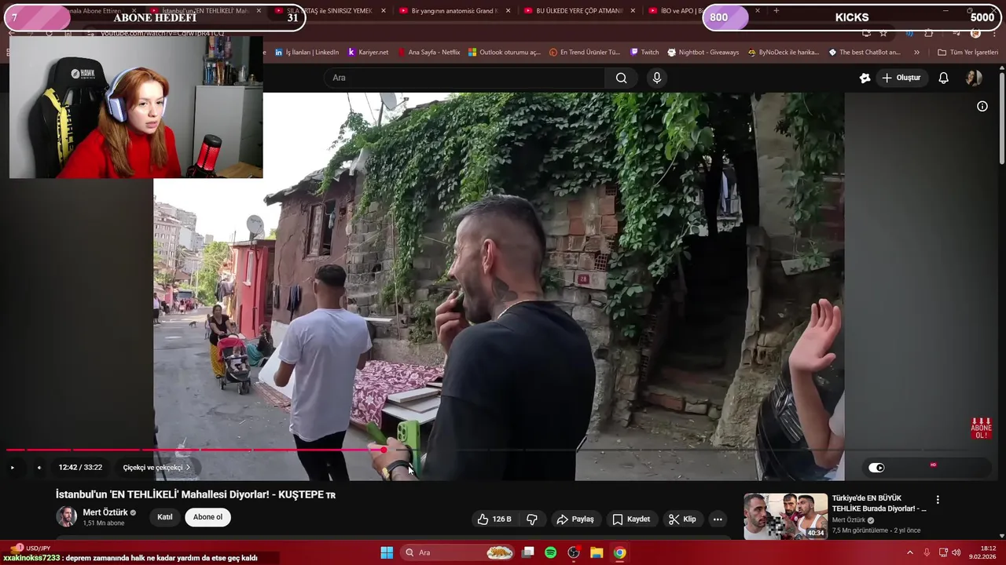Open OBS Studio icon on taskbar
The image size is (1006, 565).
(574, 552)
